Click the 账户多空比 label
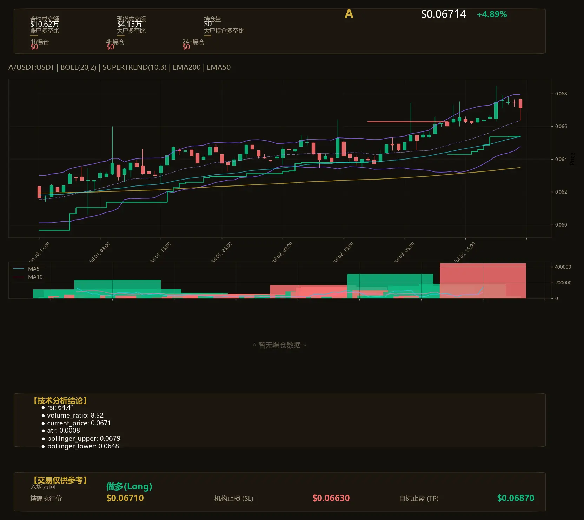This screenshot has height=520, width=584. pos(45,31)
